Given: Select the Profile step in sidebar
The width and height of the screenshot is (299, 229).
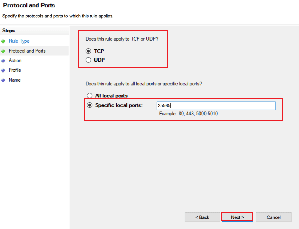Looking at the screenshot, I should (15, 70).
